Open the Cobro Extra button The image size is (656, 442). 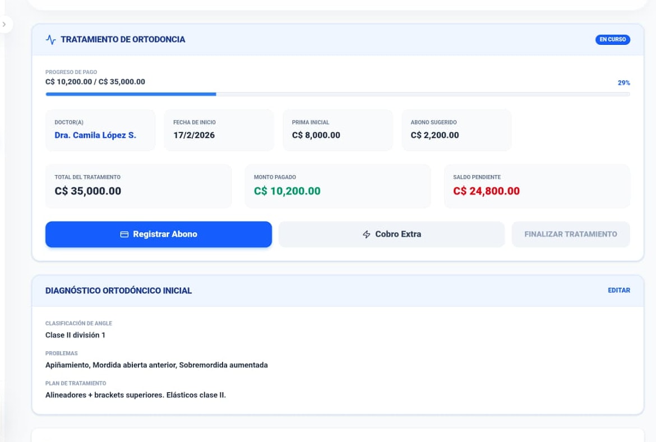click(x=391, y=234)
